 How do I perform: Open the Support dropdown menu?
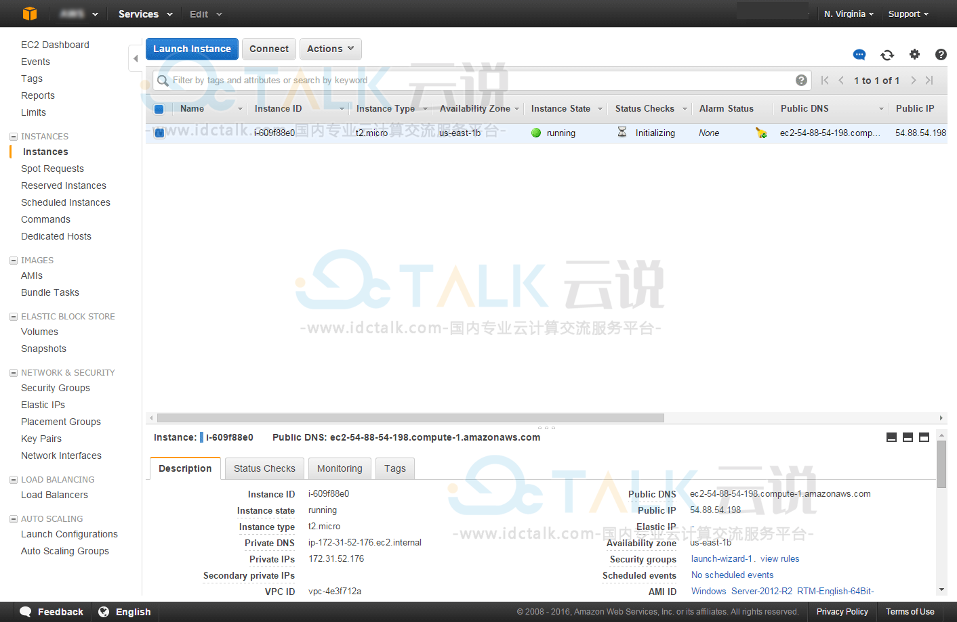point(908,14)
